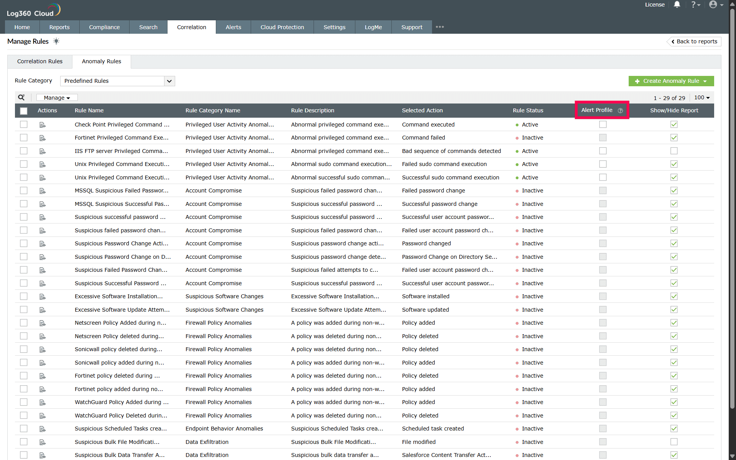Click the Create Anomaly Rule button
The width and height of the screenshot is (736, 460).
pos(671,81)
